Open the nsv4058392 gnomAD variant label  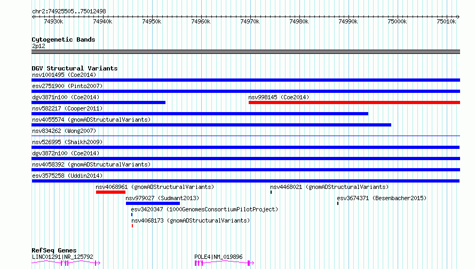point(91,164)
